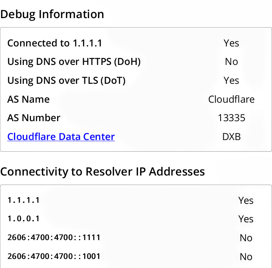Image resolution: width=272 pixels, height=268 pixels.
Task: Click the AS Name label
Action: (28, 99)
